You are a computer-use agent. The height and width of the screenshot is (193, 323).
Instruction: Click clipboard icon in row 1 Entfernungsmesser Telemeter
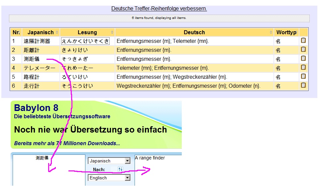[303, 41]
